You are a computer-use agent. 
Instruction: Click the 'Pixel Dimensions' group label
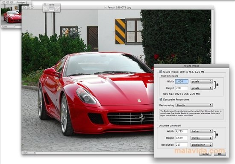coord(170,76)
